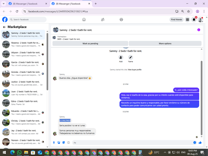
Task: Click the Aa message input field
Action: tap(132, 143)
